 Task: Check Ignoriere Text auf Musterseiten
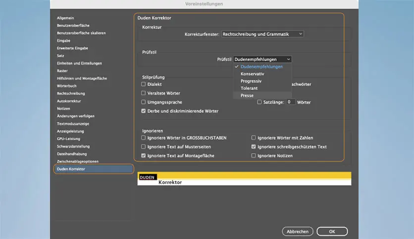pos(144,147)
